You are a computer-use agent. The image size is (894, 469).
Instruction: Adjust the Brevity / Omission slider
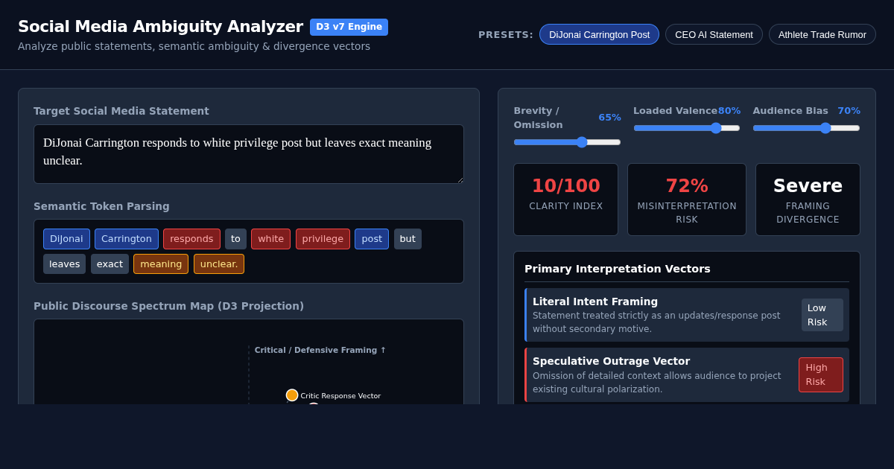pyautogui.click(x=567, y=141)
